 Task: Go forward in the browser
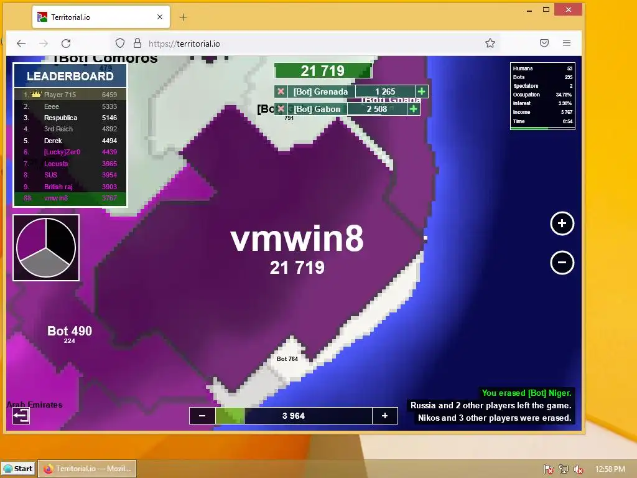tap(44, 43)
